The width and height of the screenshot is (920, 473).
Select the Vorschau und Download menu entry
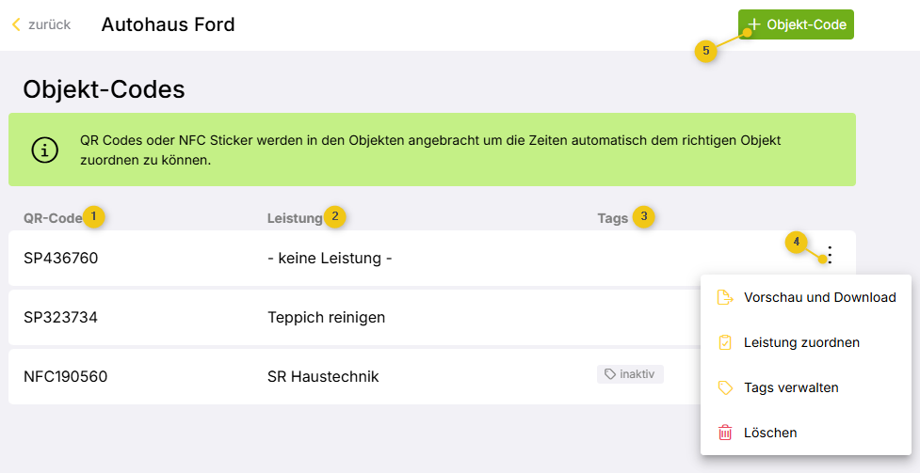pyautogui.click(x=805, y=297)
